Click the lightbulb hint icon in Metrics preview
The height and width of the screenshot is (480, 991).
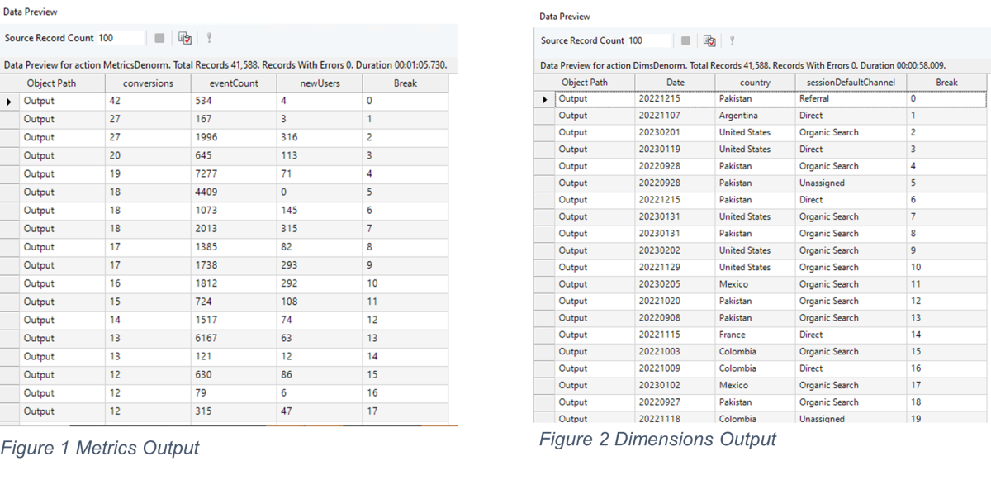[208, 37]
